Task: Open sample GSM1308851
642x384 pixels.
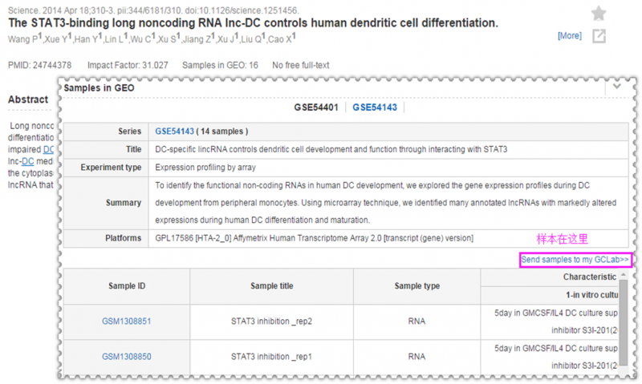Action: click(x=124, y=321)
